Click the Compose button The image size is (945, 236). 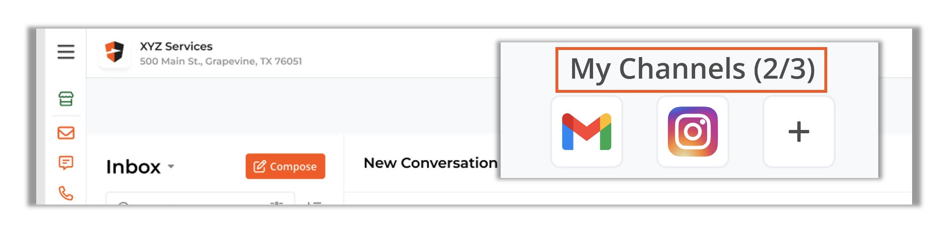click(285, 167)
